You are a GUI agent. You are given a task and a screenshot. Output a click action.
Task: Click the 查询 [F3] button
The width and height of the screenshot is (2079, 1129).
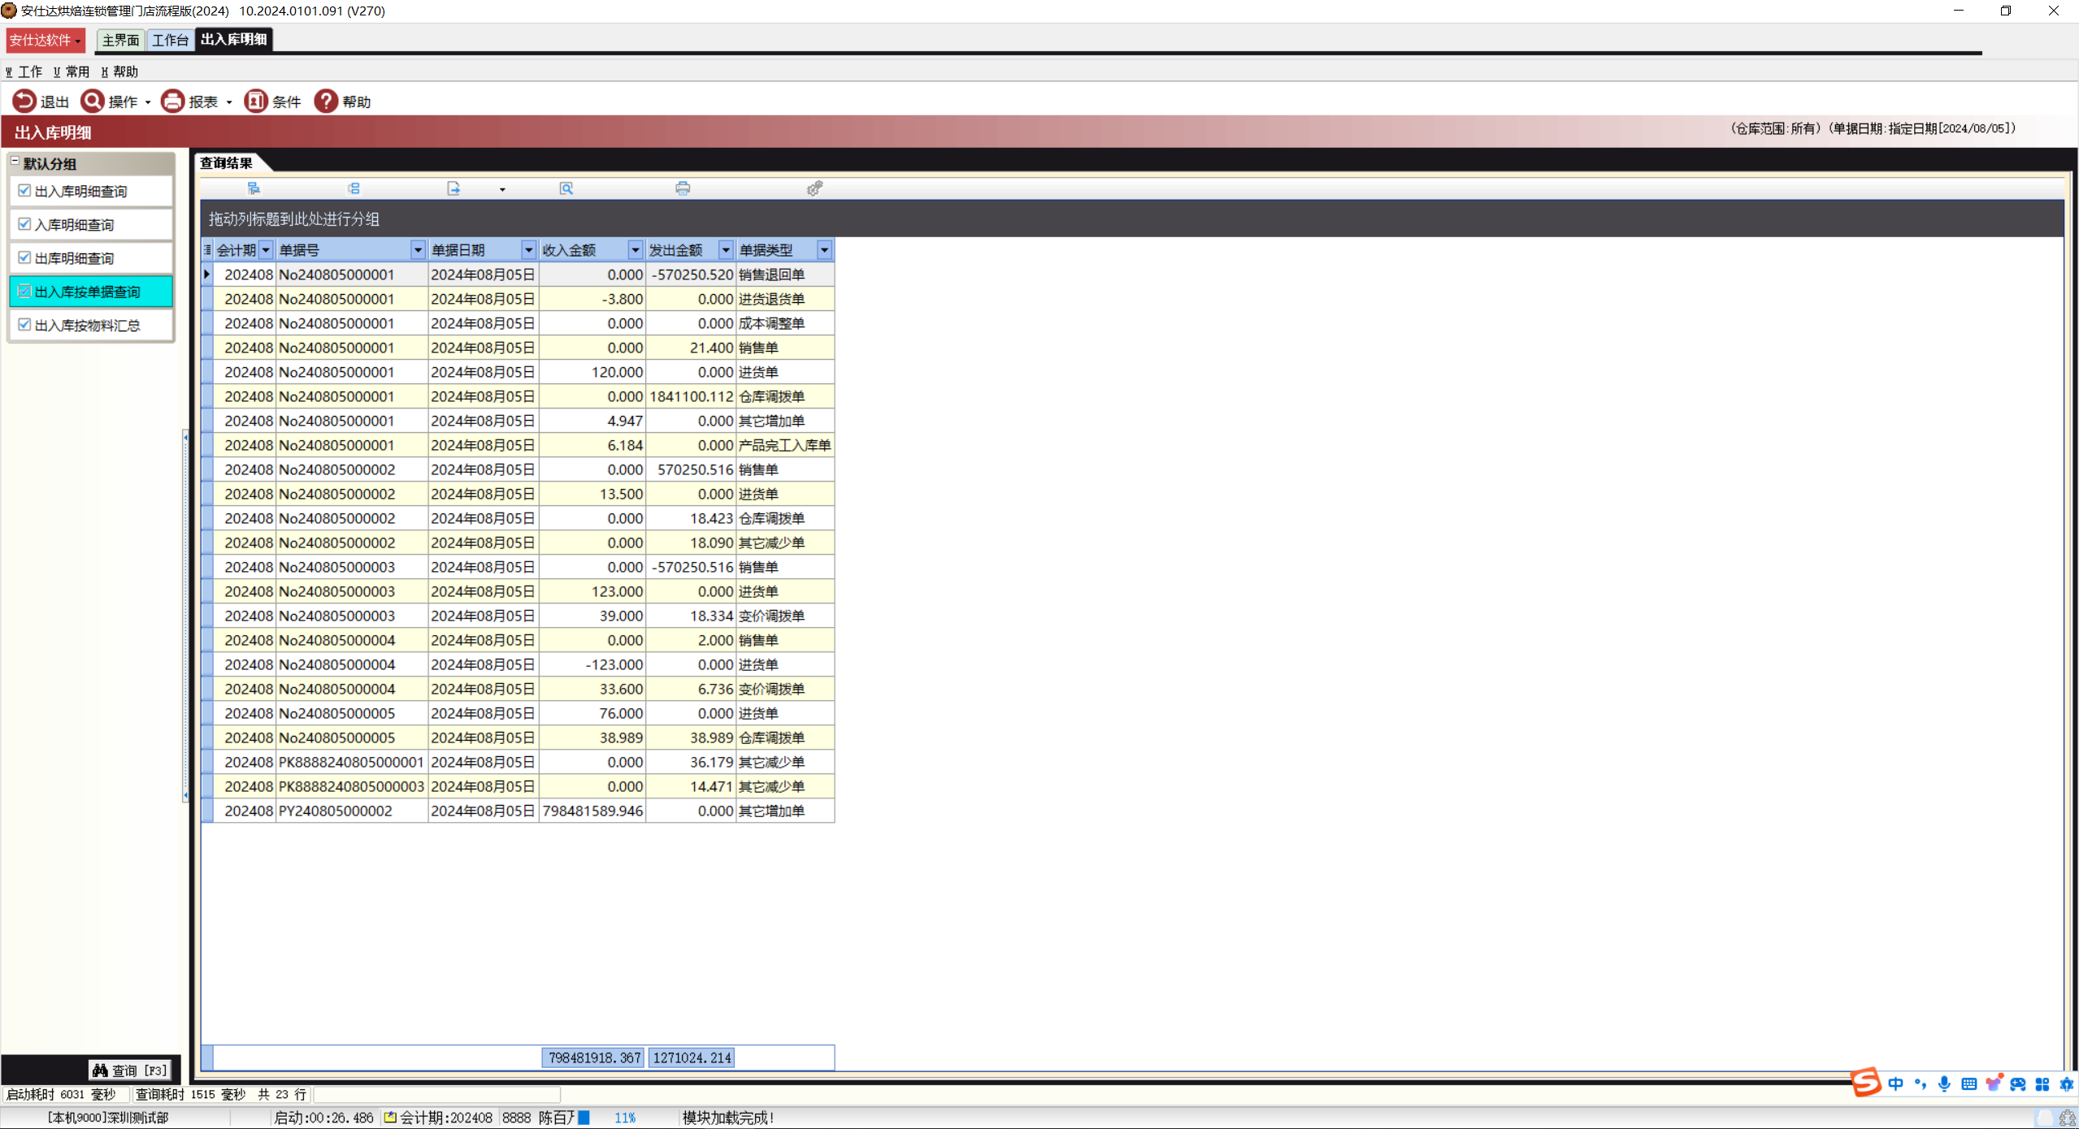point(130,1070)
